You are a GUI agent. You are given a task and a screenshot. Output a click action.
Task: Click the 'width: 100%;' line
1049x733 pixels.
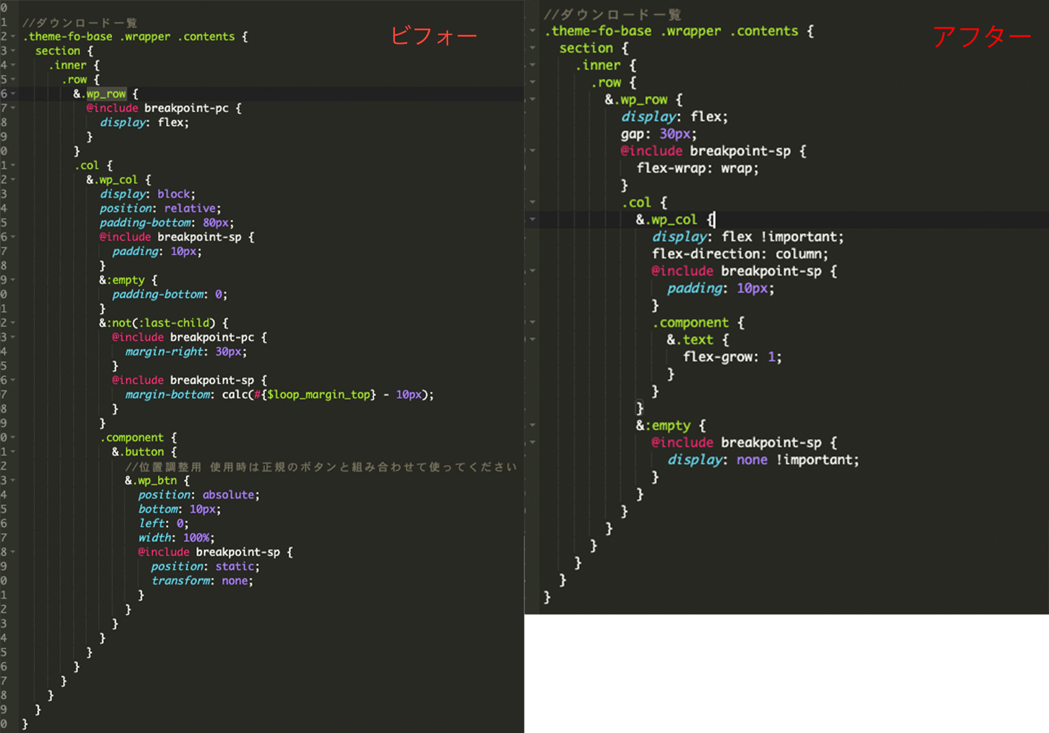click(x=176, y=538)
